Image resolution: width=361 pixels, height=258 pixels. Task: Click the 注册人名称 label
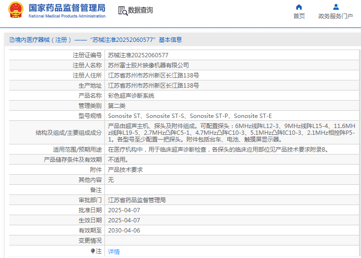pyautogui.click(x=87, y=65)
